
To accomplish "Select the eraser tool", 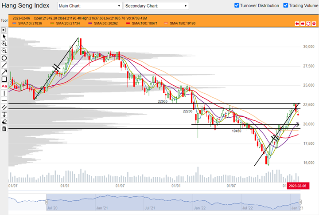I will (4, 122).
